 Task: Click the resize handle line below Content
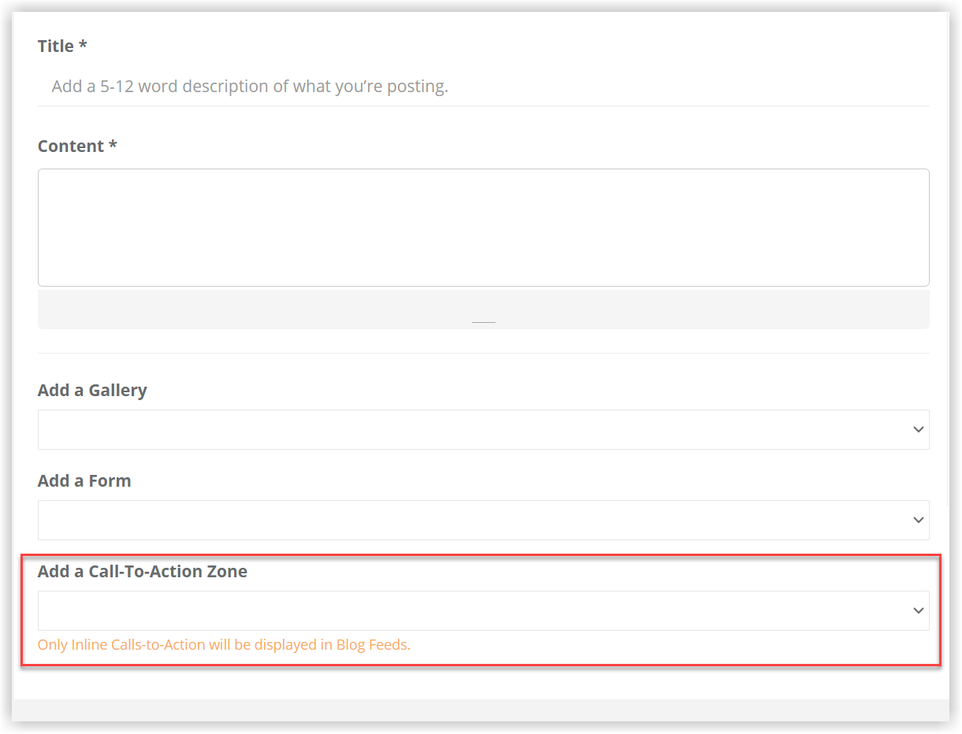483,322
